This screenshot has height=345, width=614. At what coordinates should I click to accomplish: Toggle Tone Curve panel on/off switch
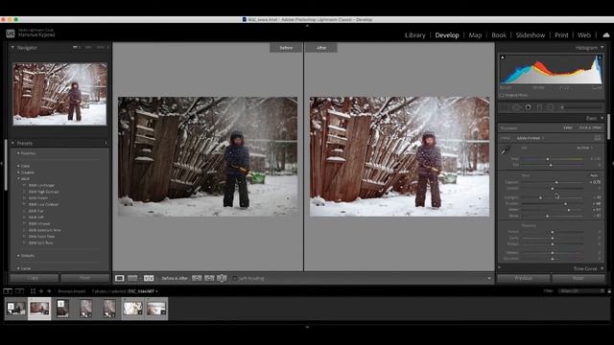tap(499, 268)
